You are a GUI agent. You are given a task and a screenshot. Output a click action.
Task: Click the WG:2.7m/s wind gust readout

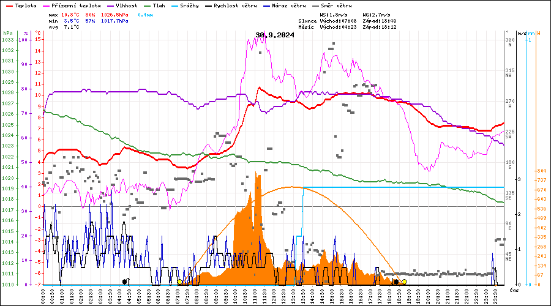[x=377, y=14]
